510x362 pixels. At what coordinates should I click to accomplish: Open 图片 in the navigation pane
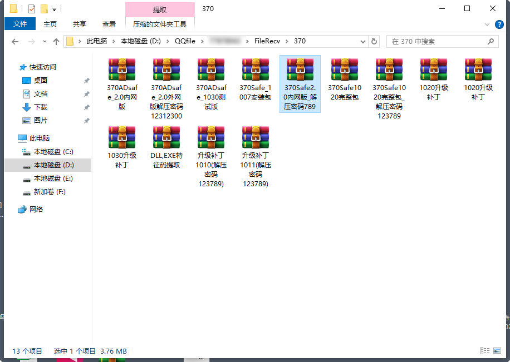[41, 121]
